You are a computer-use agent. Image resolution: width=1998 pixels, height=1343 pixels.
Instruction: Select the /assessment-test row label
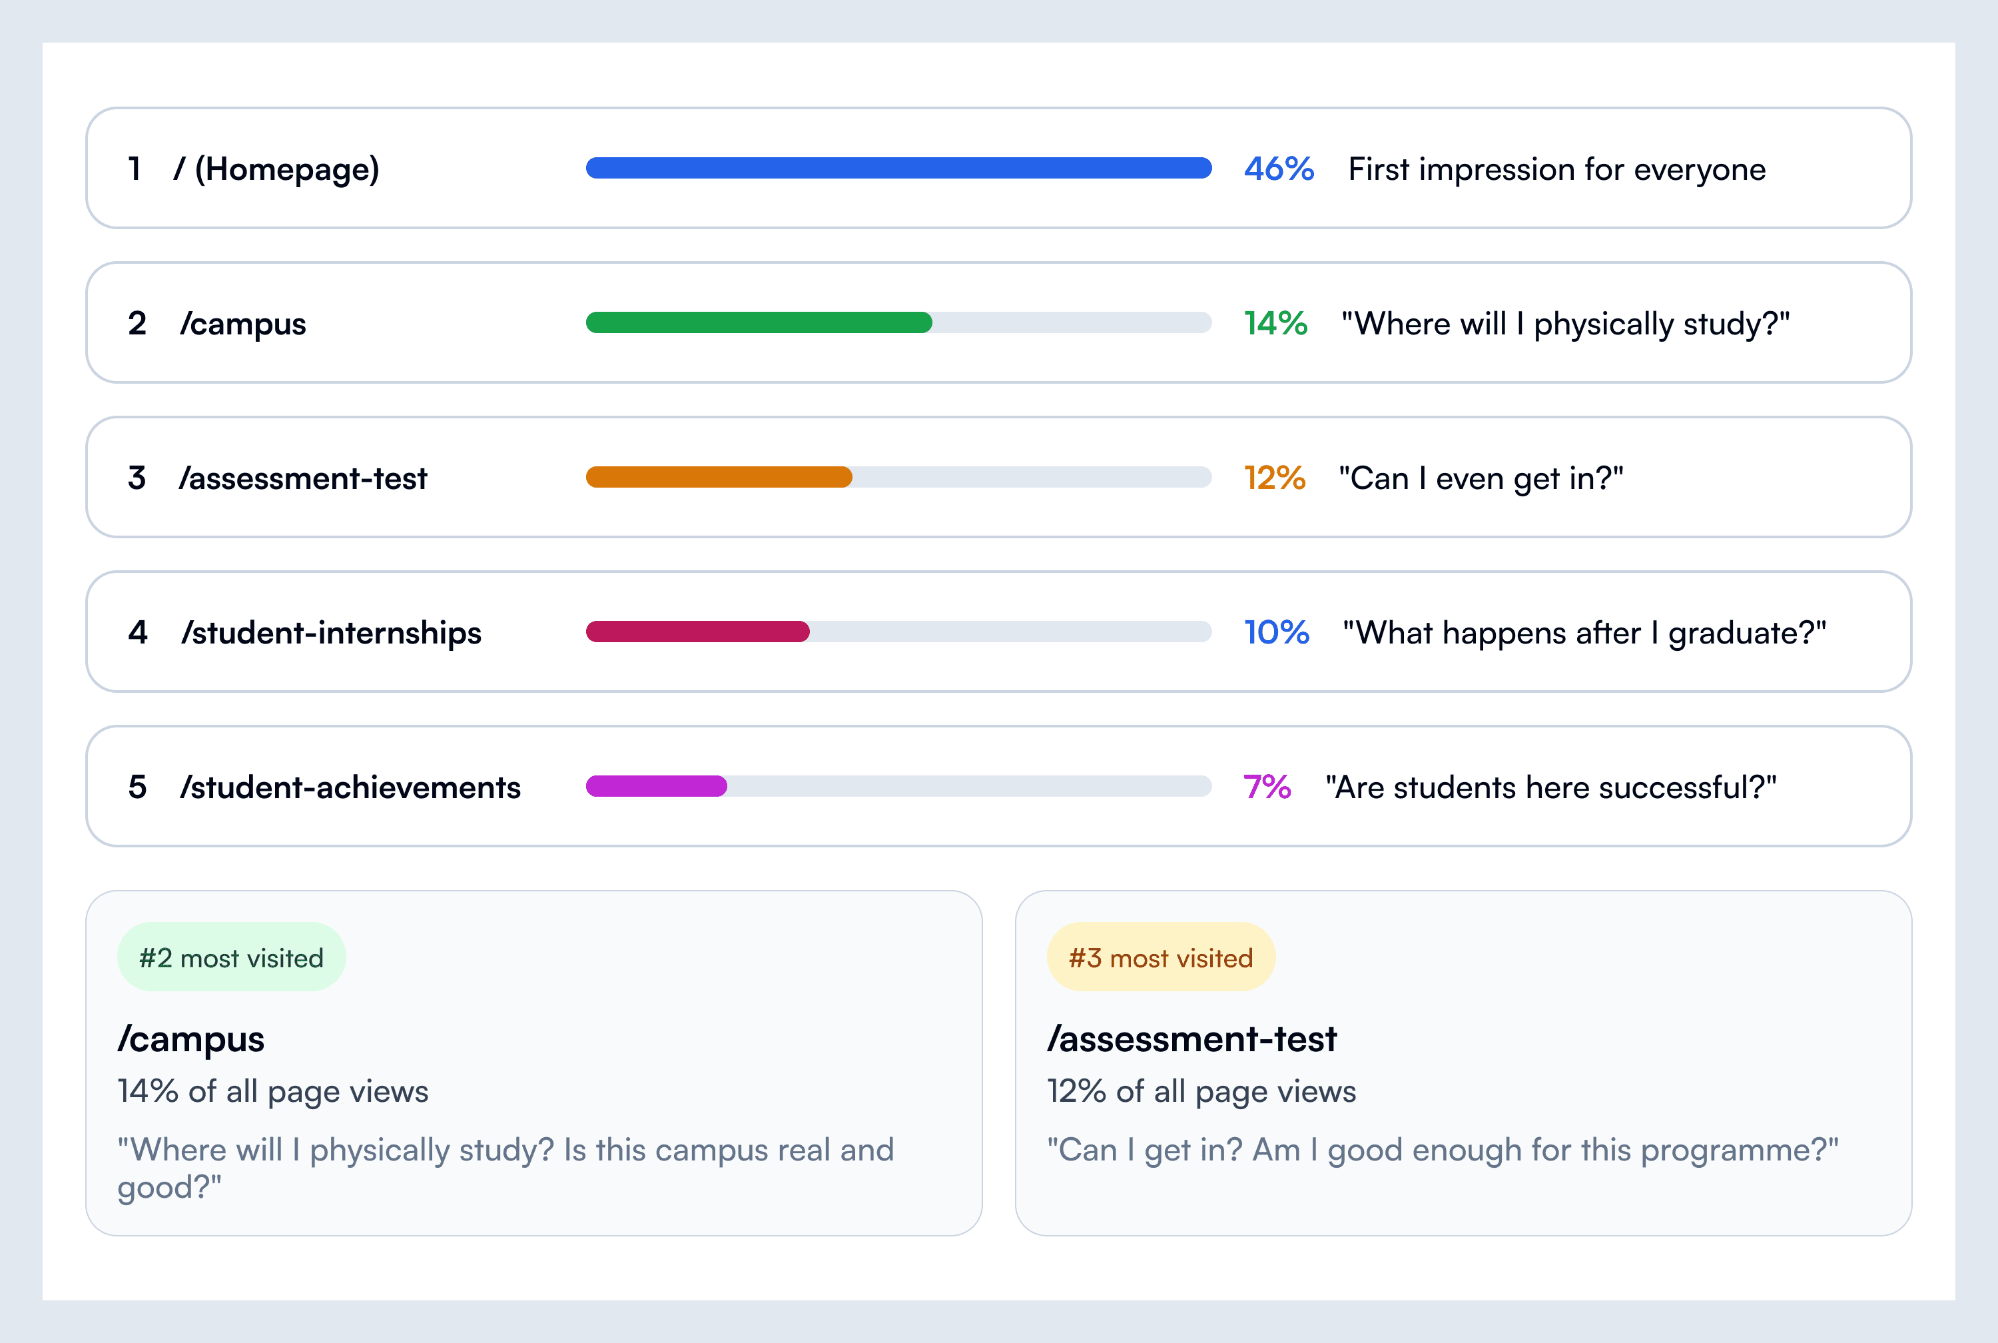(x=302, y=478)
